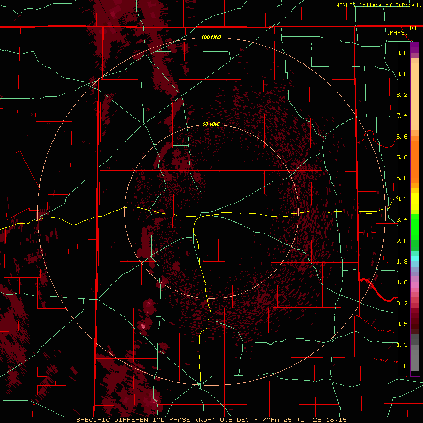Pick the cyan band of the color bar
423x423 pixels.
click(415, 258)
